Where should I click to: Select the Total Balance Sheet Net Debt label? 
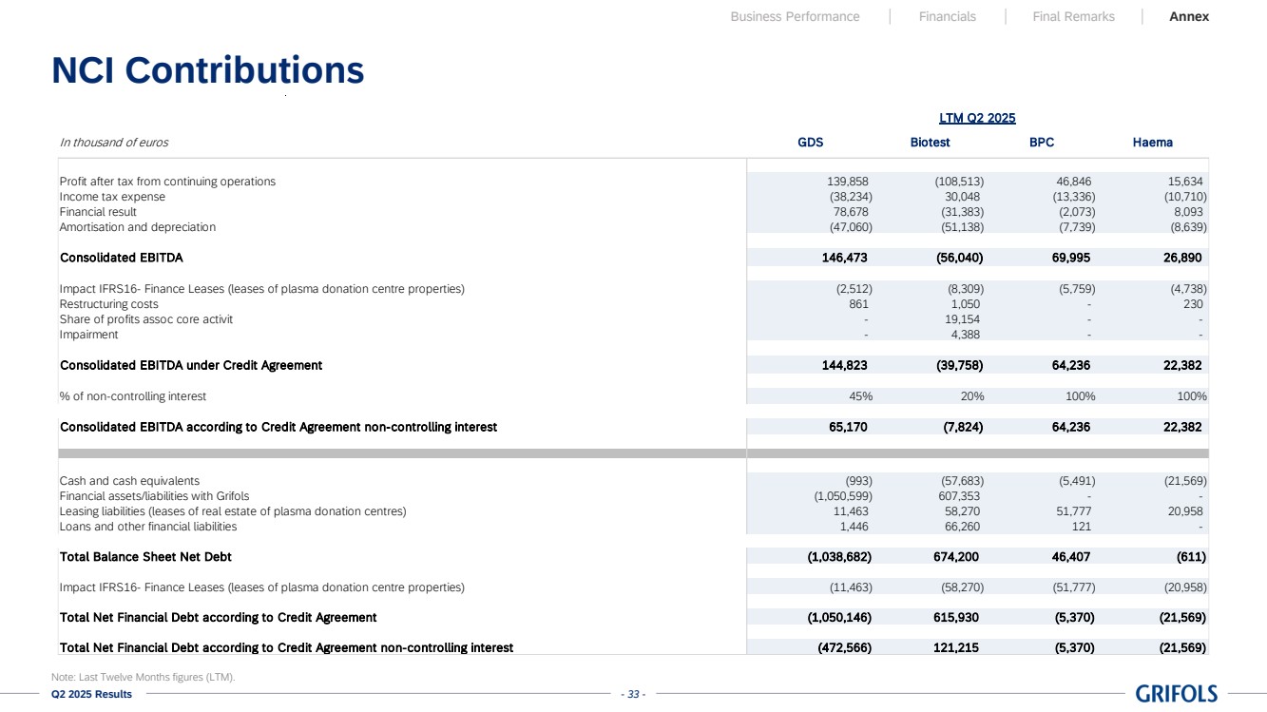[x=145, y=556]
